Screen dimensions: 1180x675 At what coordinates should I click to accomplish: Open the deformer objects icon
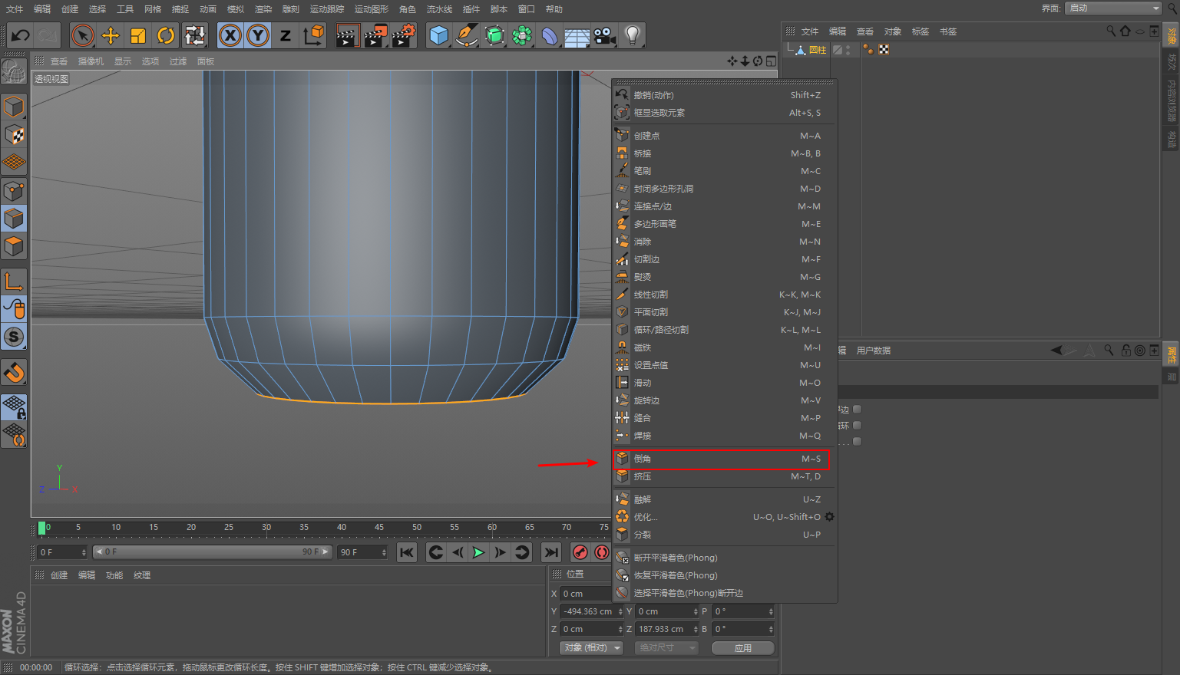pos(550,35)
